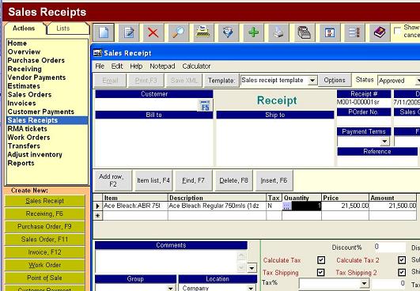The height and width of the screenshot is (291, 420).
Task: Click Purchase Order, F9 create button
Action: click(x=45, y=226)
